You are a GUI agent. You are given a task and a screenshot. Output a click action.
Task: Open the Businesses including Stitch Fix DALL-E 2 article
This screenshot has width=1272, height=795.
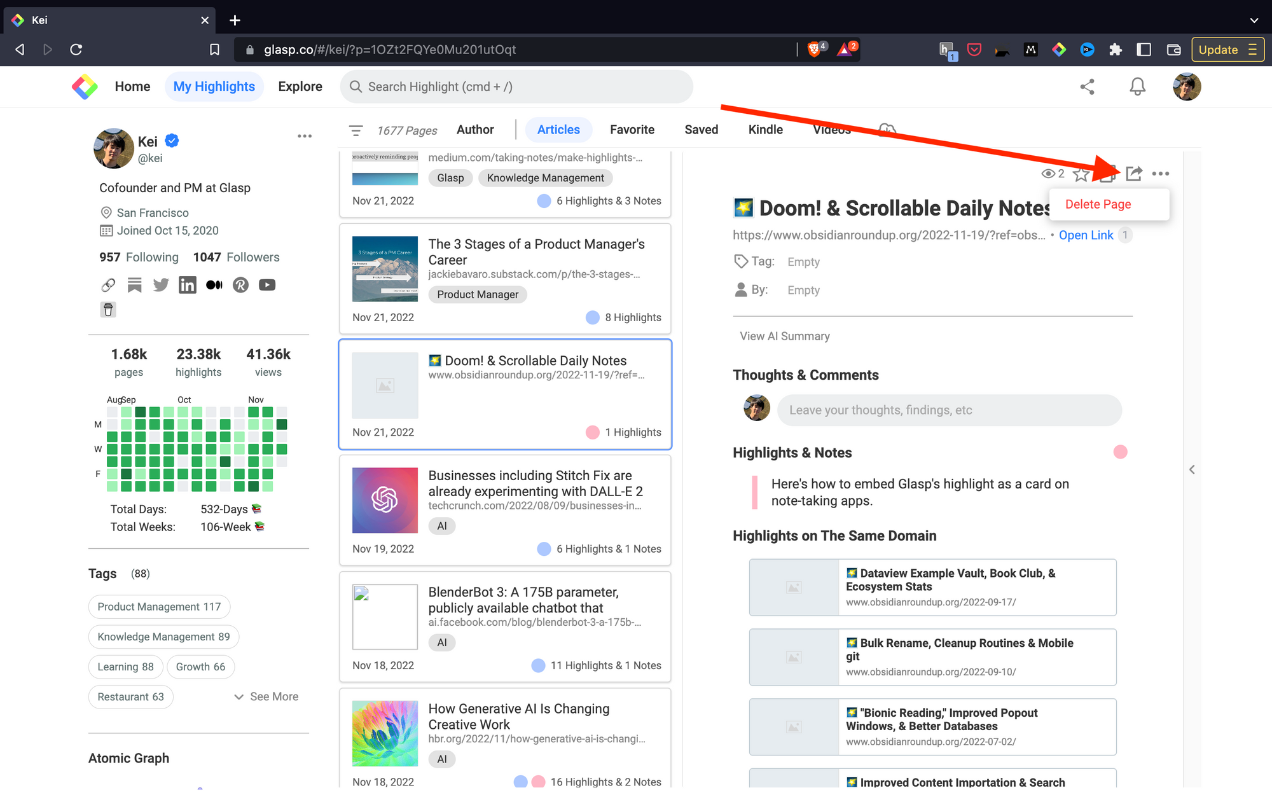click(505, 510)
